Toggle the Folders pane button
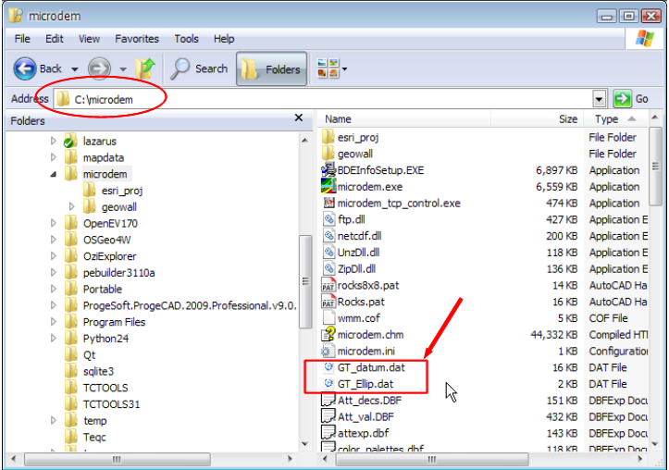 [x=272, y=68]
